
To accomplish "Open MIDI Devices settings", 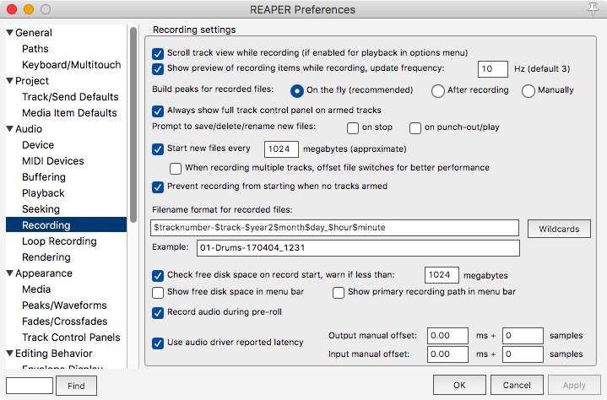I will tap(53, 161).
